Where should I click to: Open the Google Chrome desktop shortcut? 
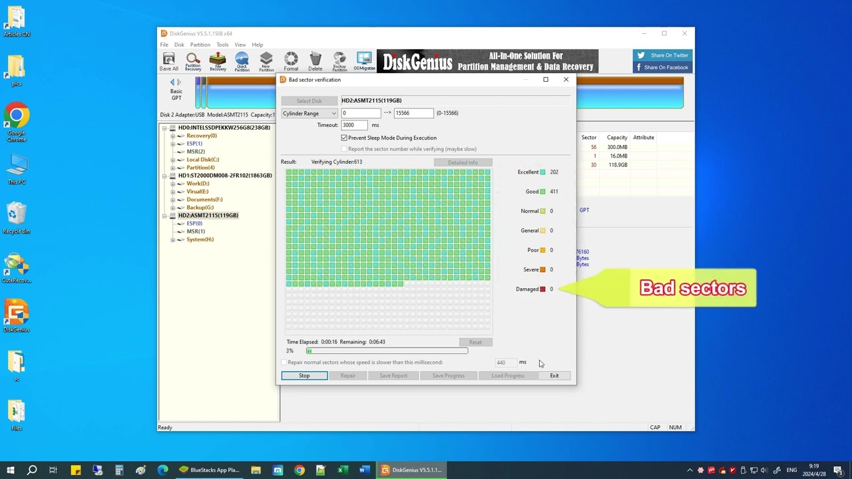[17, 122]
